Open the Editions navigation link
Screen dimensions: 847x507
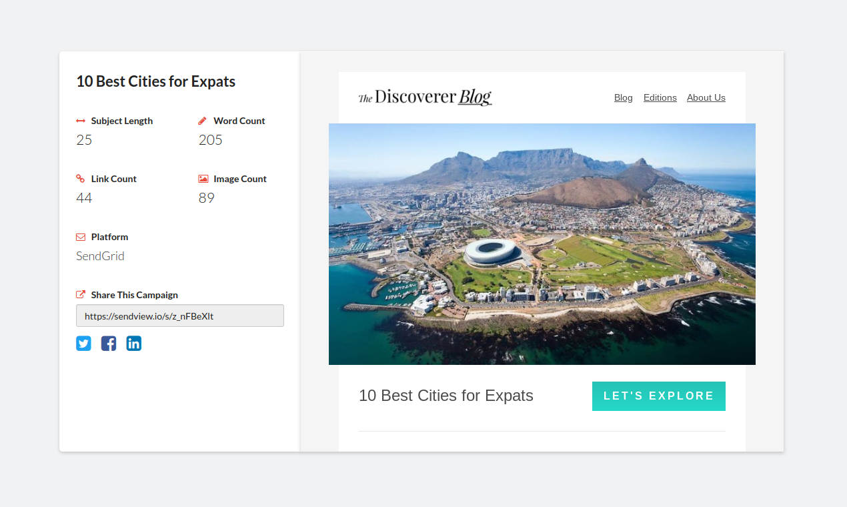[660, 97]
